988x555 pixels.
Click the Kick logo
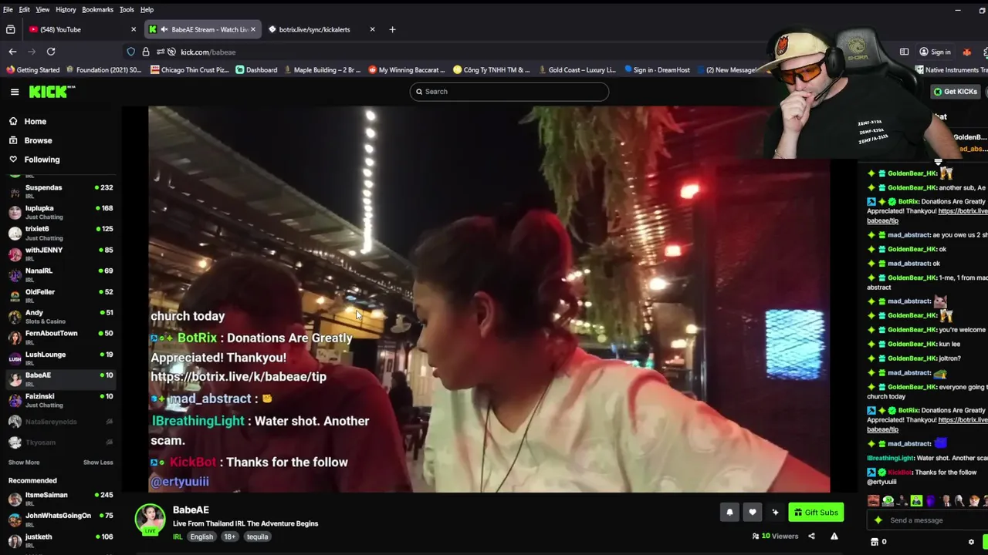52,92
